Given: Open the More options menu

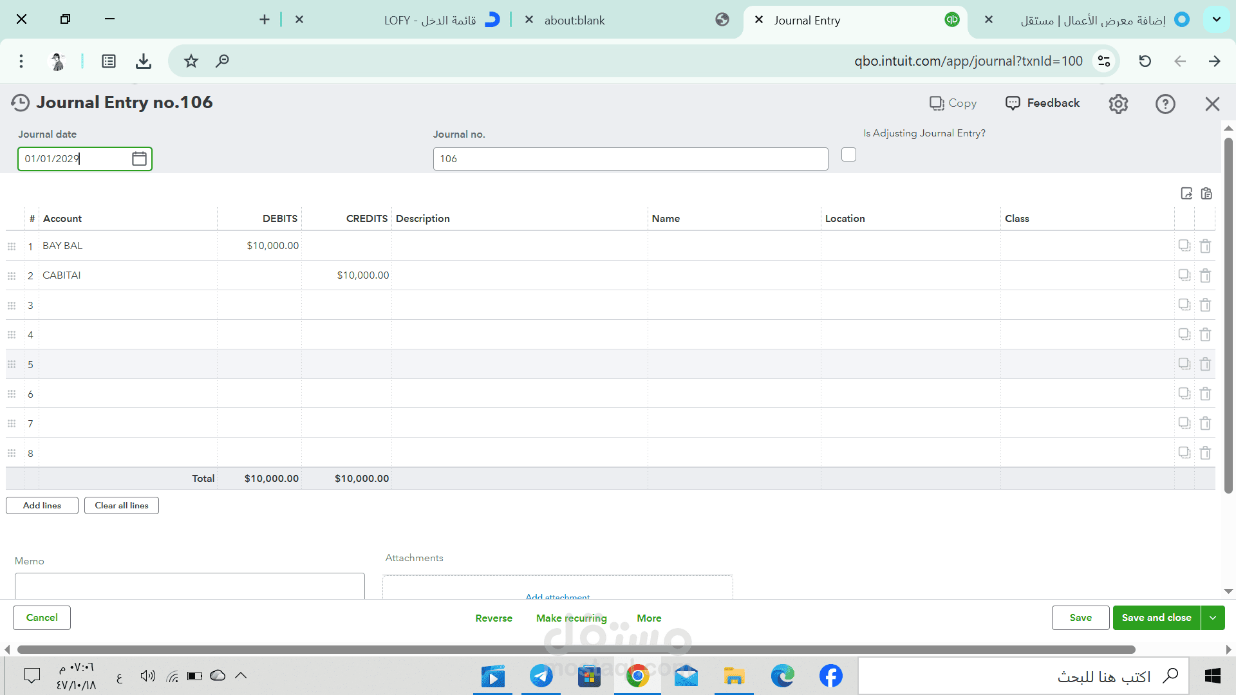Looking at the screenshot, I should pos(649,618).
